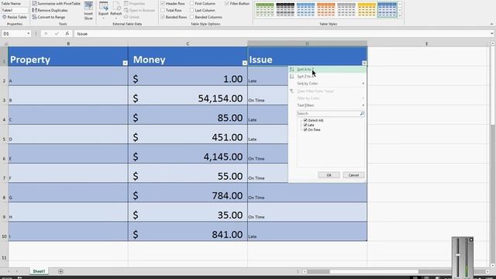This screenshot has height=279, width=496.
Task: Select the gray table style swatch
Action: (x=346, y=9)
